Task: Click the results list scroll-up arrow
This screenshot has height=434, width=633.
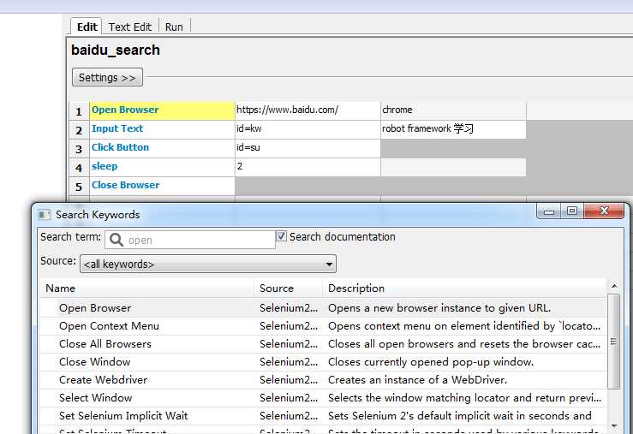Action: tap(614, 286)
